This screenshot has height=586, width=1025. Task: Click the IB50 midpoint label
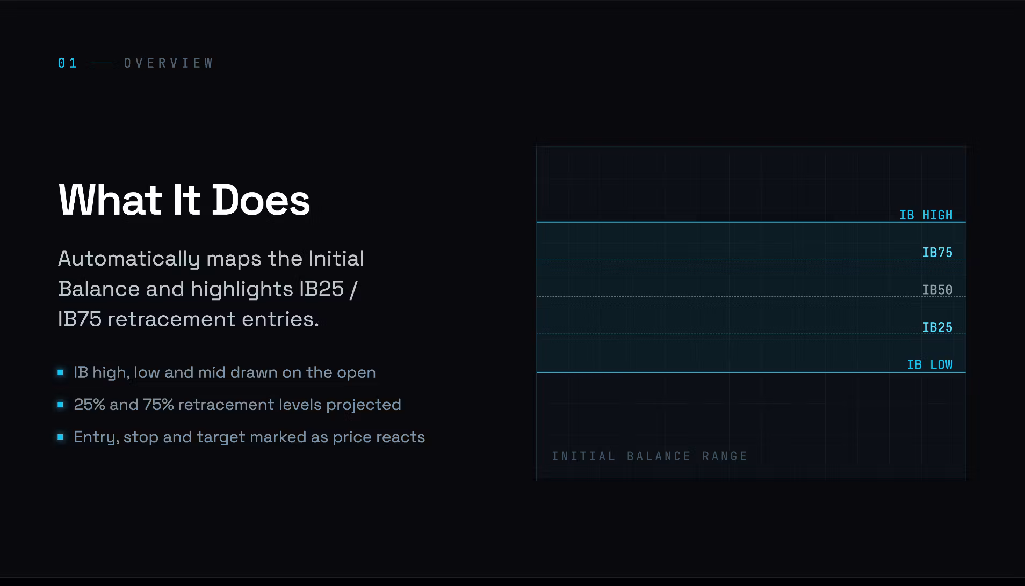coord(937,290)
